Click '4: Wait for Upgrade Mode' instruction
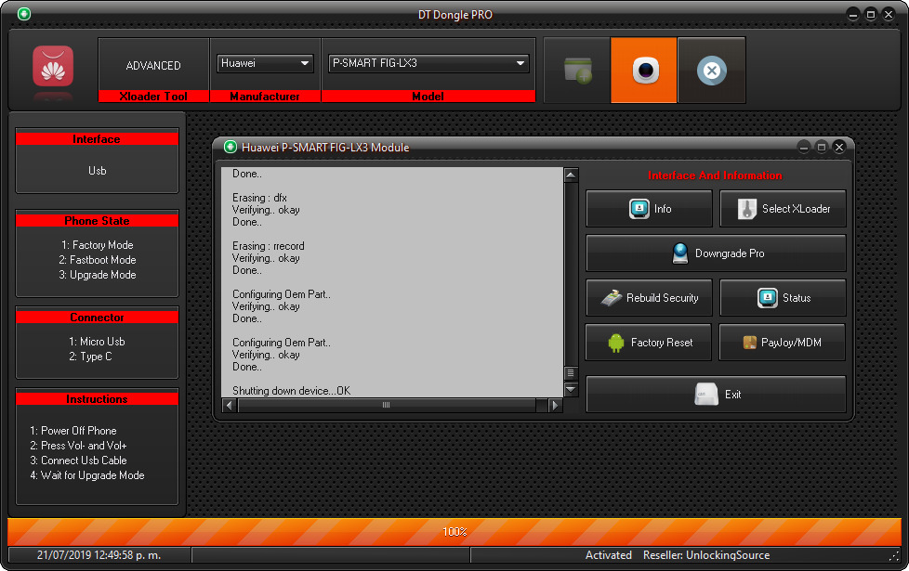Image resolution: width=909 pixels, height=571 pixels. pyautogui.click(x=87, y=475)
